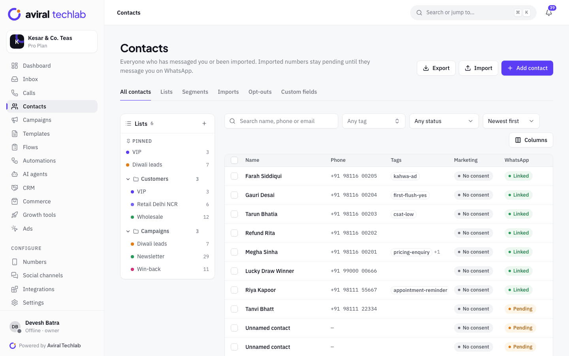Switch to the Custom fields tab
The image size is (569, 356).
tap(299, 92)
